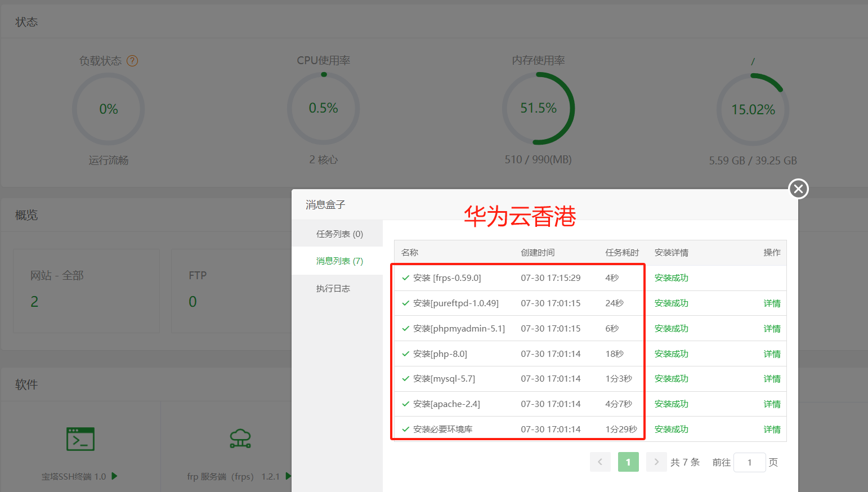
Task: Click the 安装必要环境库 row name
Action: tap(443, 430)
